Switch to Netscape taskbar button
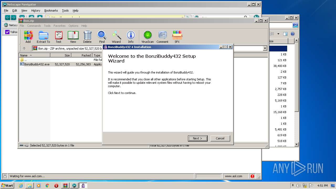Image resolution: width=336 pixels, height=189 pixels. pyautogui.click(x=74, y=186)
